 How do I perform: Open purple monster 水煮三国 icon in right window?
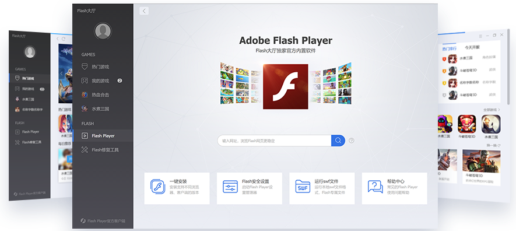point(445,124)
